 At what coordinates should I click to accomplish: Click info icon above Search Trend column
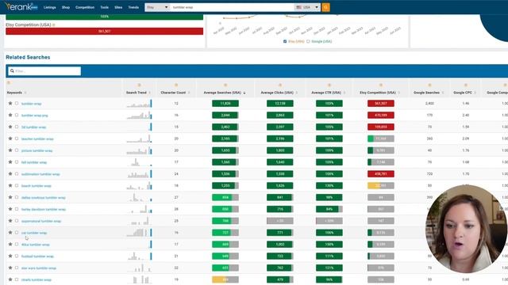(x=139, y=85)
